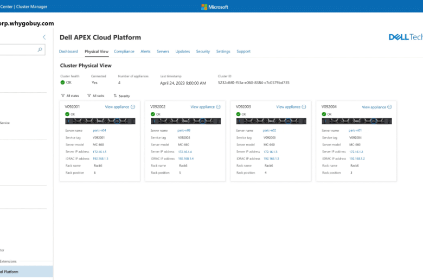Click server IP address 172.16.1.2
This screenshot has width=423, height=280.
(356, 152)
